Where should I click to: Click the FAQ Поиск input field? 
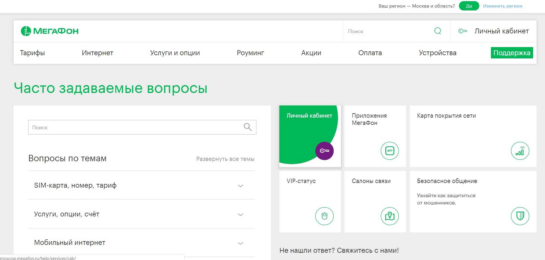click(x=134, y=127)
